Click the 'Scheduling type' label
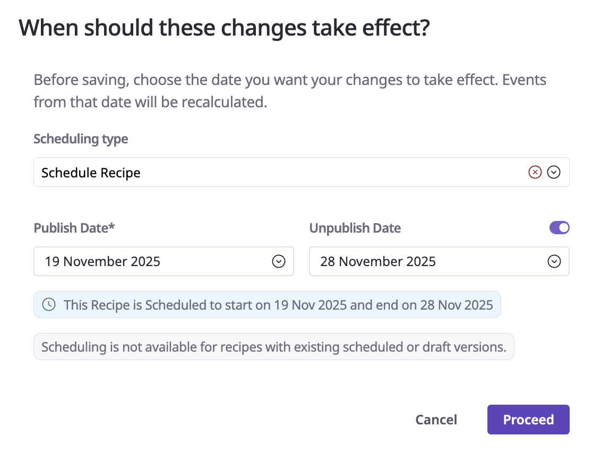The image size is (601, 461). point(81,139)
